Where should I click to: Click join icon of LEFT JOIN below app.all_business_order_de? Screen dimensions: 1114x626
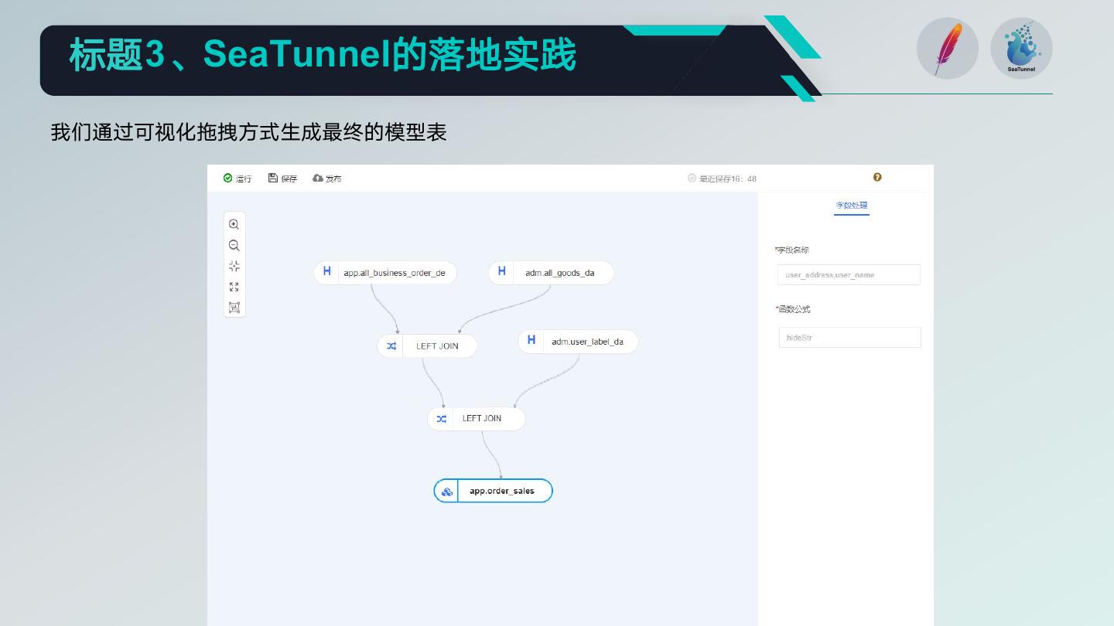391,346
